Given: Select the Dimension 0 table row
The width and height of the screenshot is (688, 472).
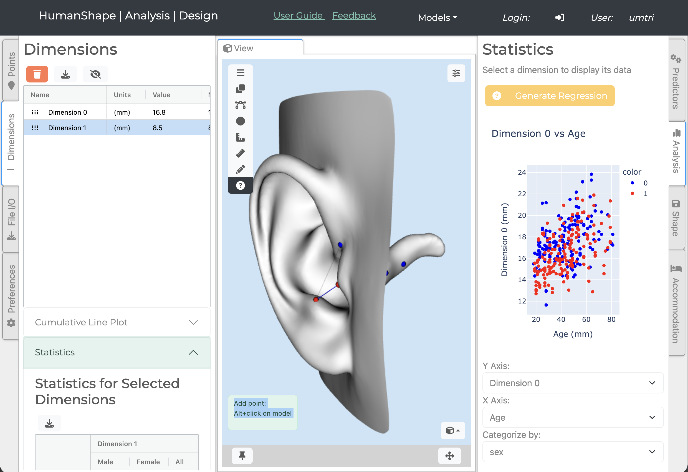Looking at the screenshot, I should [67, 112].
